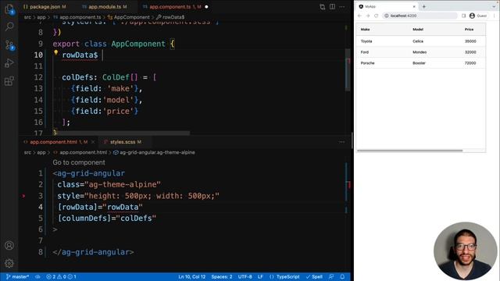Click src in top editor breadcrumb

28,17
